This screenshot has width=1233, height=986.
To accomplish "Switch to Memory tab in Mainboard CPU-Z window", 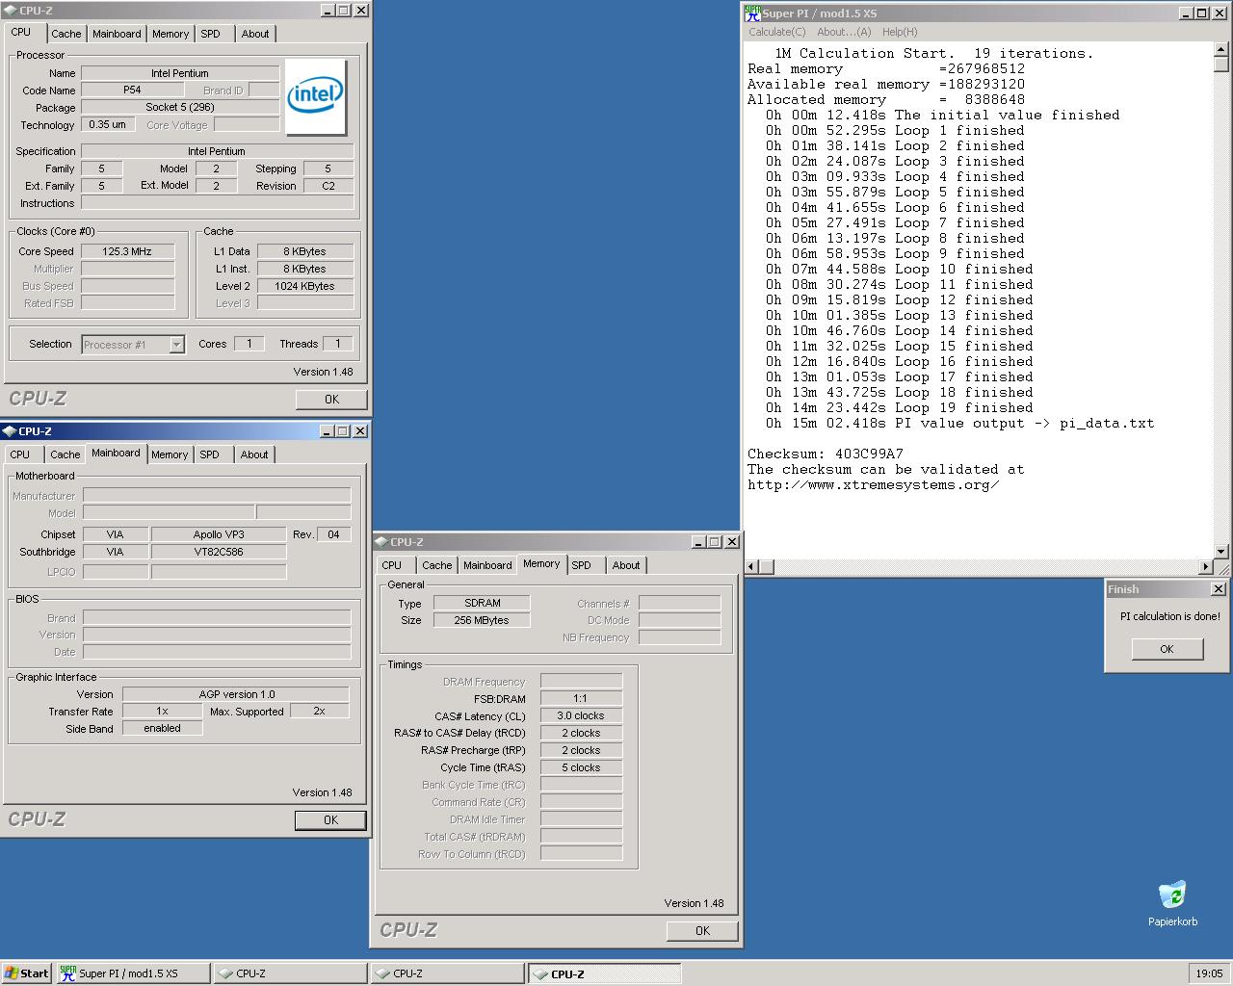I will coord(170,454).
